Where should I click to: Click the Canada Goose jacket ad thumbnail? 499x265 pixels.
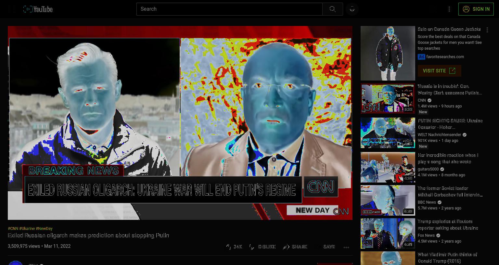tap(388, 53)
